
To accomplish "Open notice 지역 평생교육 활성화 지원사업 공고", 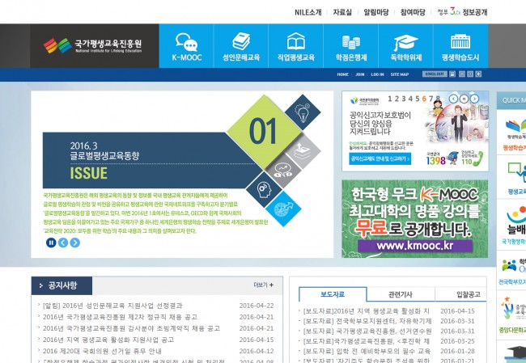I will click(x=108, y=340).
